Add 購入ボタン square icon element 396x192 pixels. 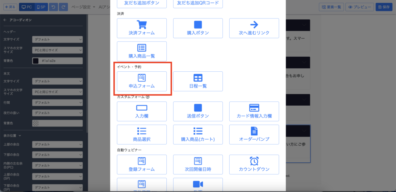coord(198,28)
